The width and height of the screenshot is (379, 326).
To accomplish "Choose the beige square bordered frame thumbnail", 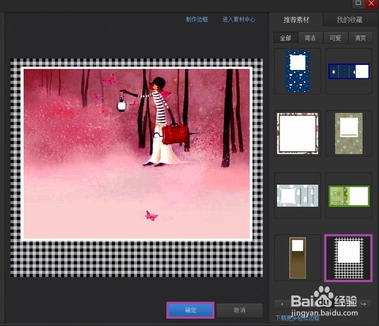I will click(298, 134).
